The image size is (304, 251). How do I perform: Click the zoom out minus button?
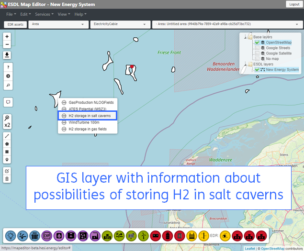click(7, 44)
